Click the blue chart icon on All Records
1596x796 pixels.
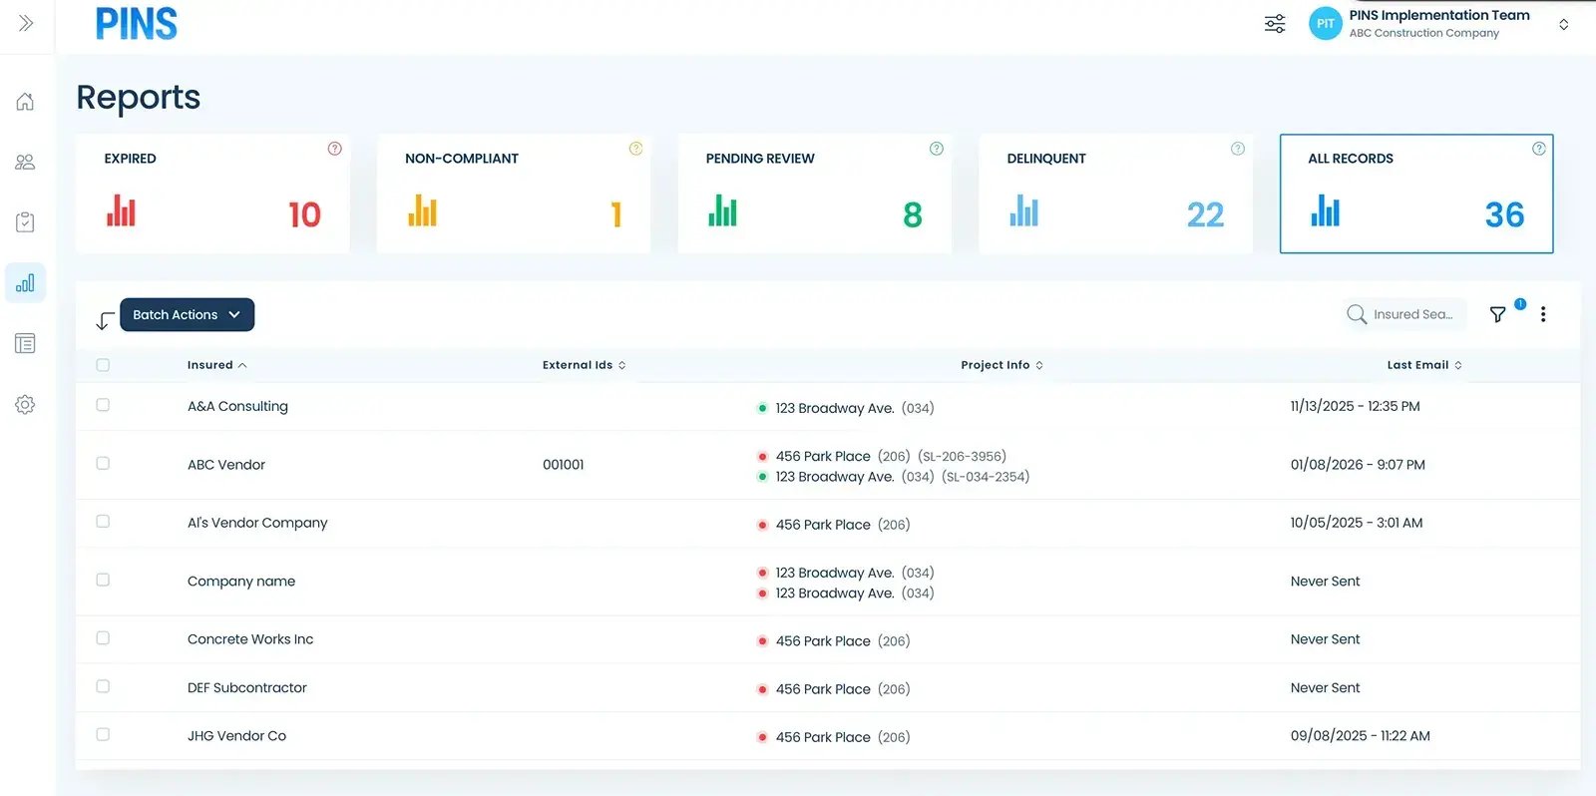click(x=1325, y=210)
